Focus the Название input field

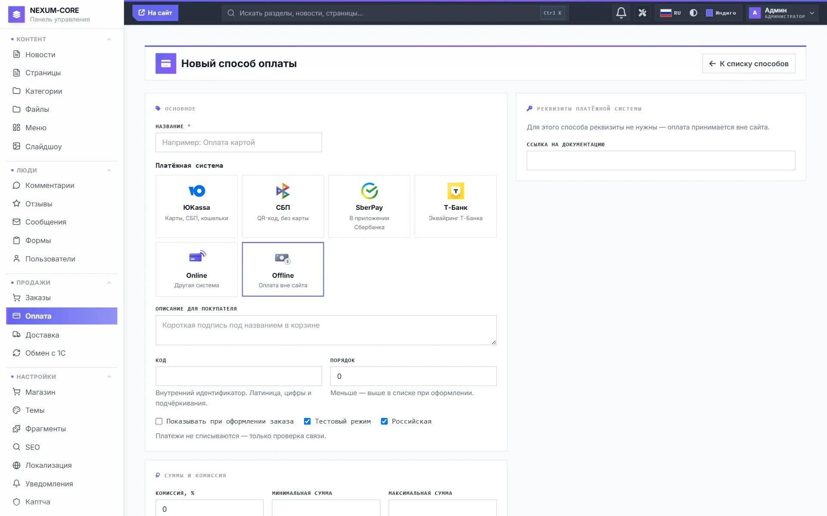239,142
